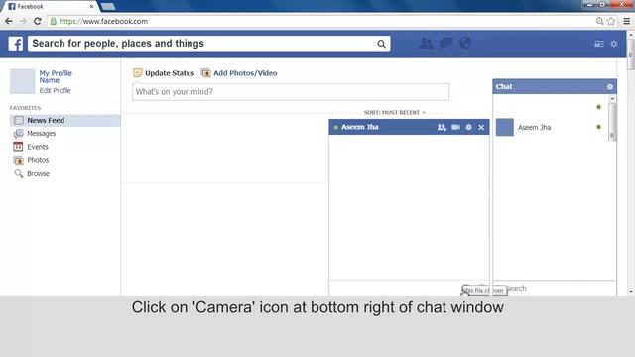Click browser back arrow
The image size is (635, 357).
[9, 21]
